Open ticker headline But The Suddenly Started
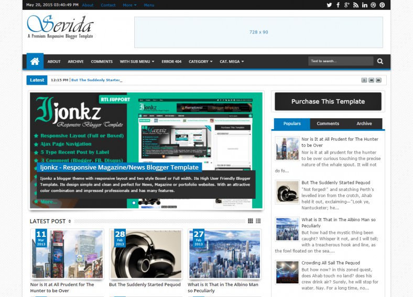The height and width of the screenshot is (297, 413). 95,80
